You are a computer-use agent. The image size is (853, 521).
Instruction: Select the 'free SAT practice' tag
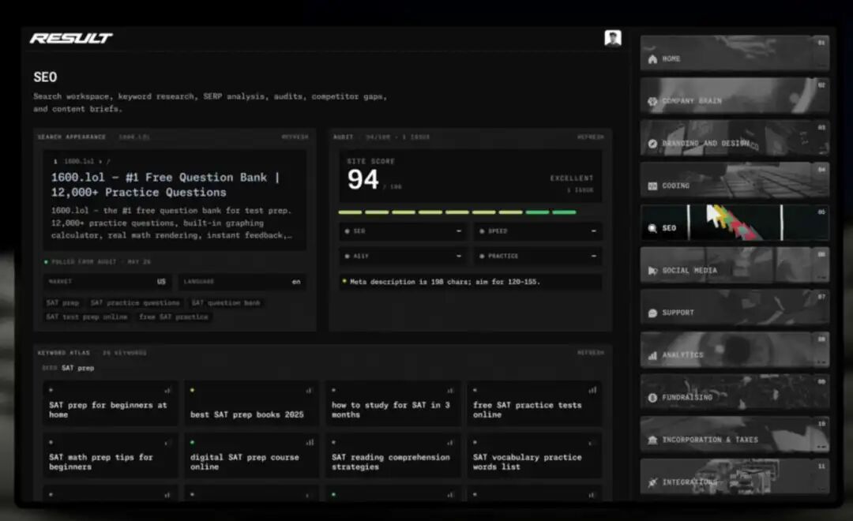(174, 317)
